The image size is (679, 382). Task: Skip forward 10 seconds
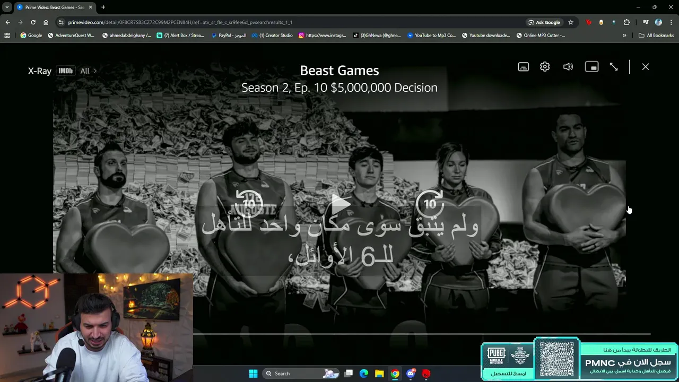430,203
